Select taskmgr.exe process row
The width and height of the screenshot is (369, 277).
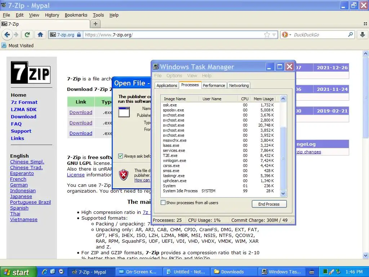click(x=221, y=176)
